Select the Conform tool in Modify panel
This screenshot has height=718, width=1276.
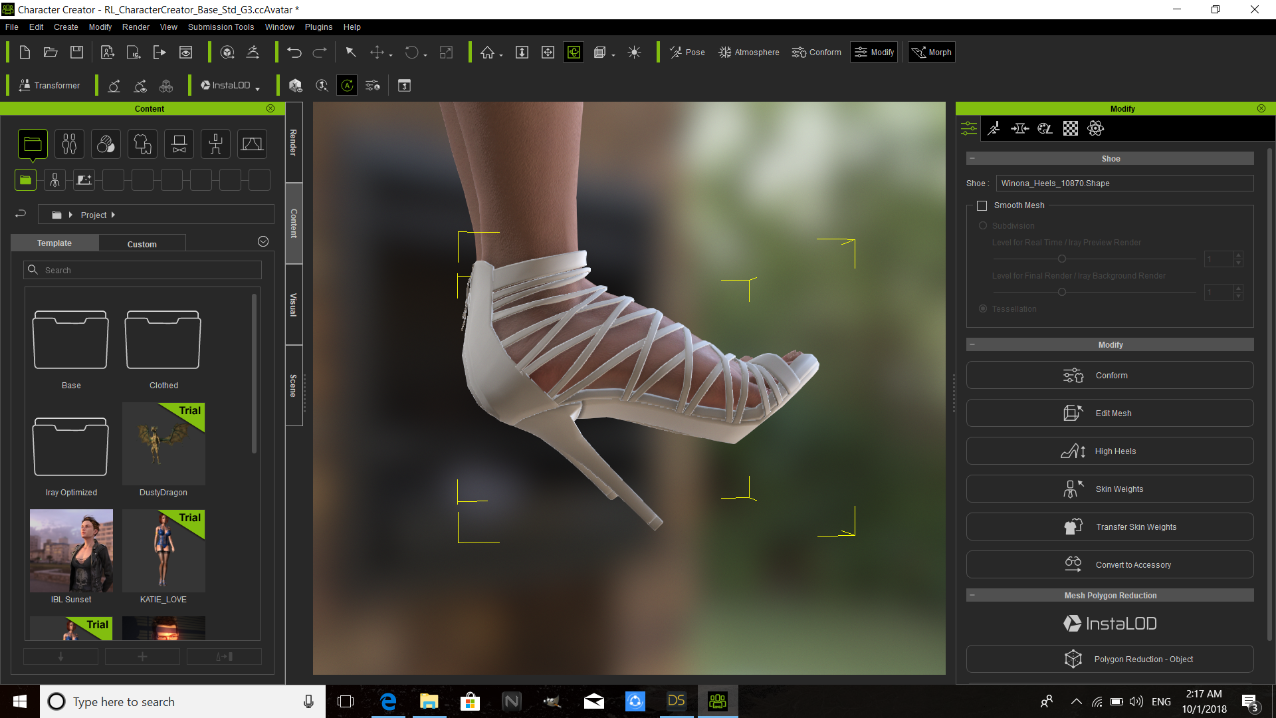click(x=1109, y=375)
